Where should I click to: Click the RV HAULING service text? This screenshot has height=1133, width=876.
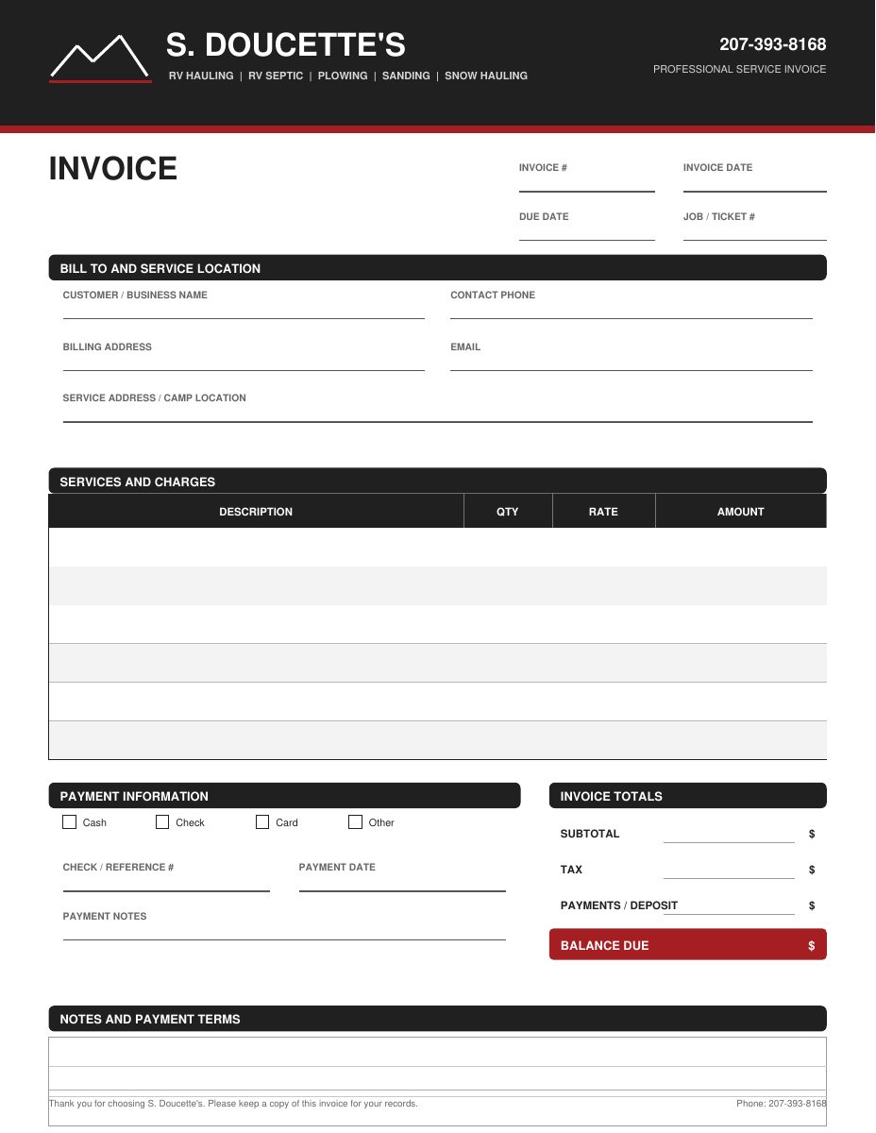[201, 76]
